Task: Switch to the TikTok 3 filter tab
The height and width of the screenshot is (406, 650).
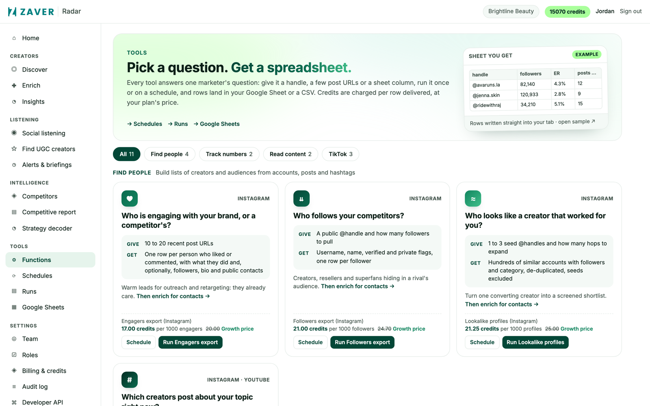Action: pyautogui.click(x=340, y=154)
